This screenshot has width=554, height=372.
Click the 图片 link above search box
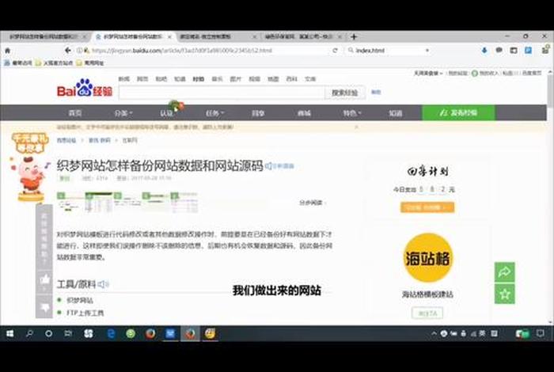pos(236,79)
